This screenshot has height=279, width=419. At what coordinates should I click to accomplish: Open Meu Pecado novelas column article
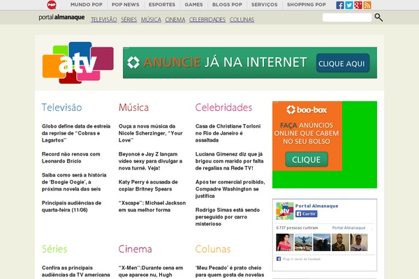tap(230, 271)
